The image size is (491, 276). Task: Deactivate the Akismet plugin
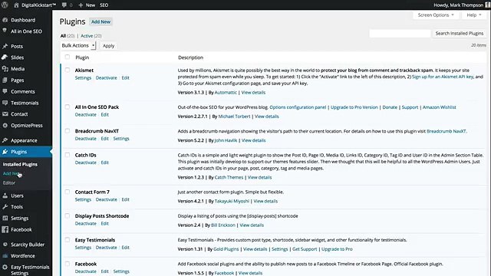click(106, 78)
